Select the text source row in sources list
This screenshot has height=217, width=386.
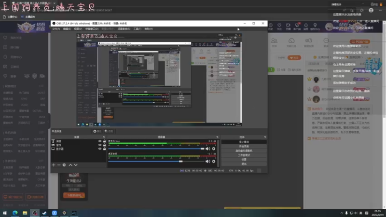79,141
